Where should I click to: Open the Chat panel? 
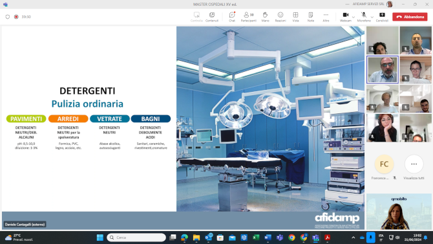tap(232, 17)
